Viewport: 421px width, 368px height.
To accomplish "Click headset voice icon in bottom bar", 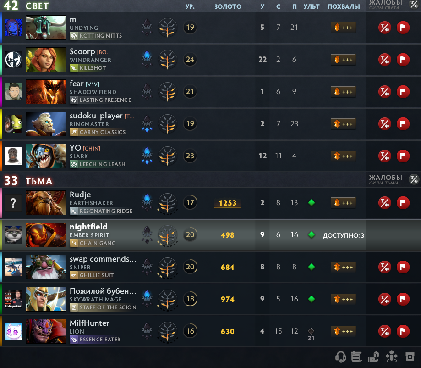I will [341, 357].
